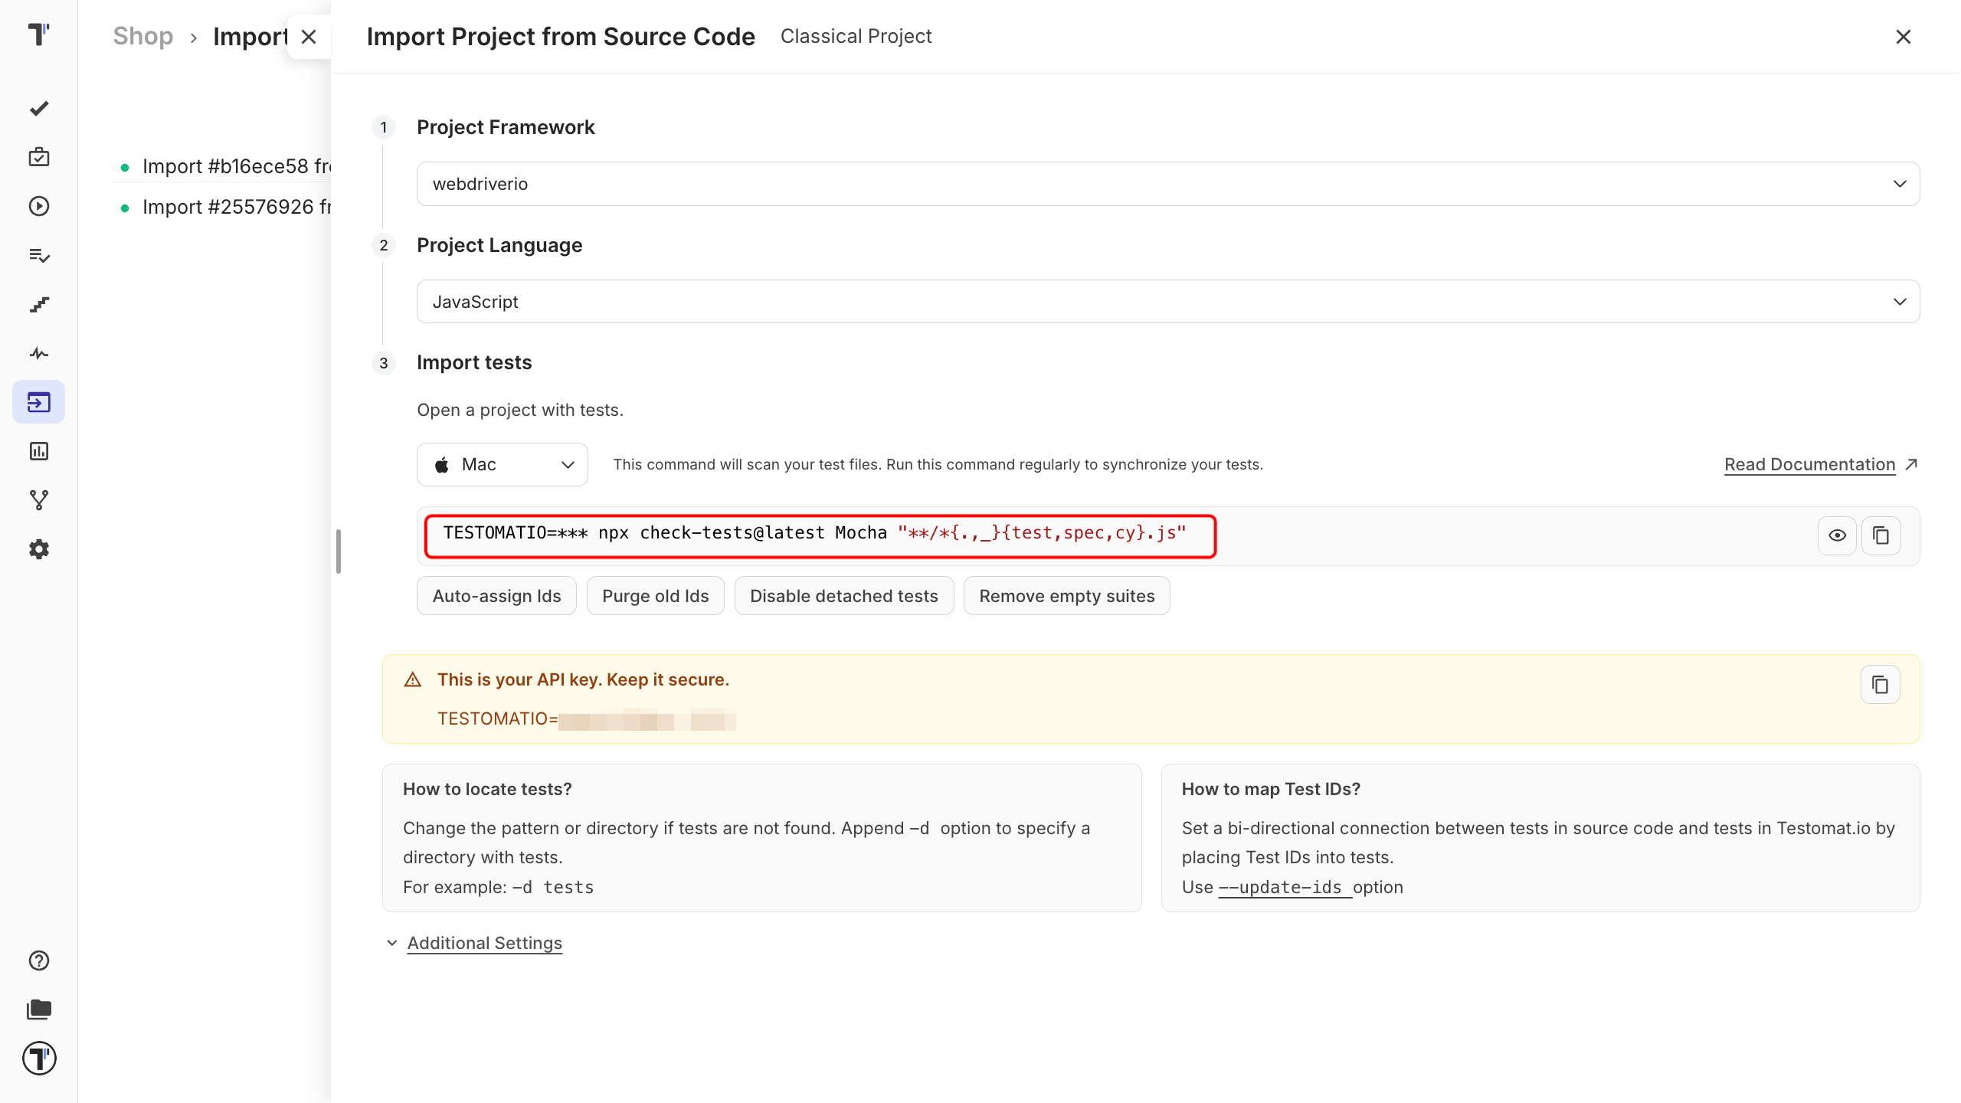
Task: Click the 'Import tests' step heading
Action: pos(474,362)
